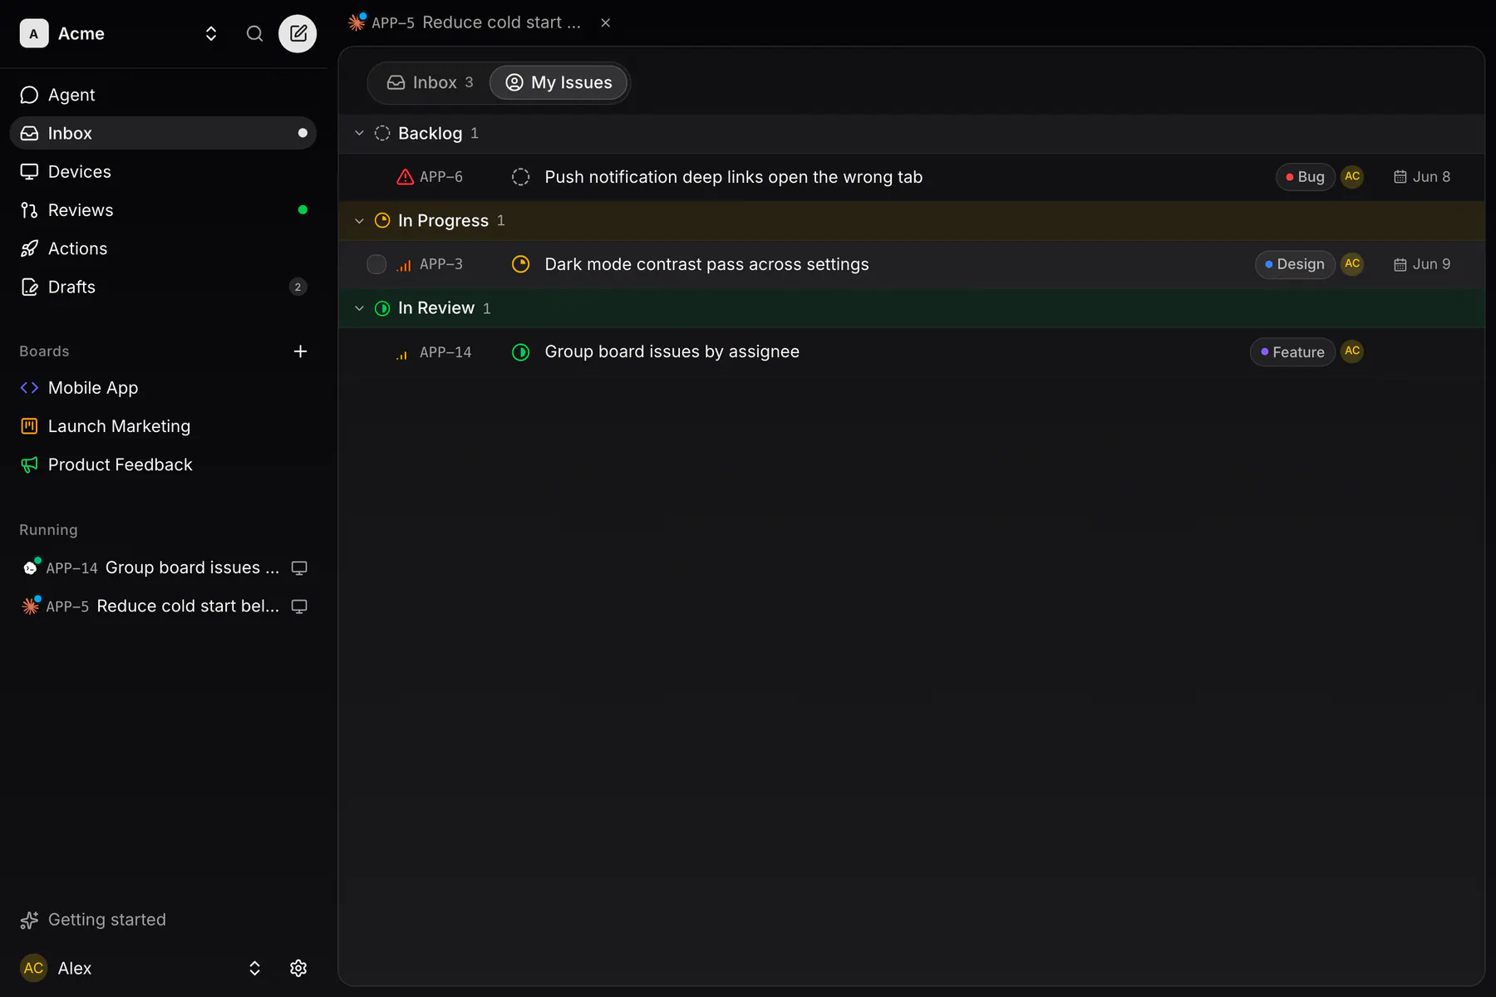Viewport: 1496px width, 997px height.
Task: Click the monitor icon for running APP-5
Action: (x=299, y=607)
